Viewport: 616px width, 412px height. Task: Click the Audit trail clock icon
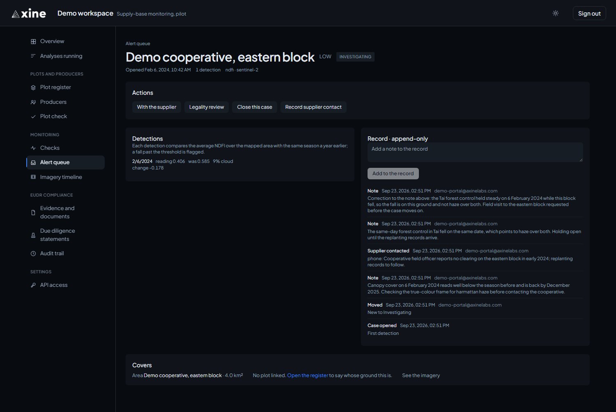[33, 254]
